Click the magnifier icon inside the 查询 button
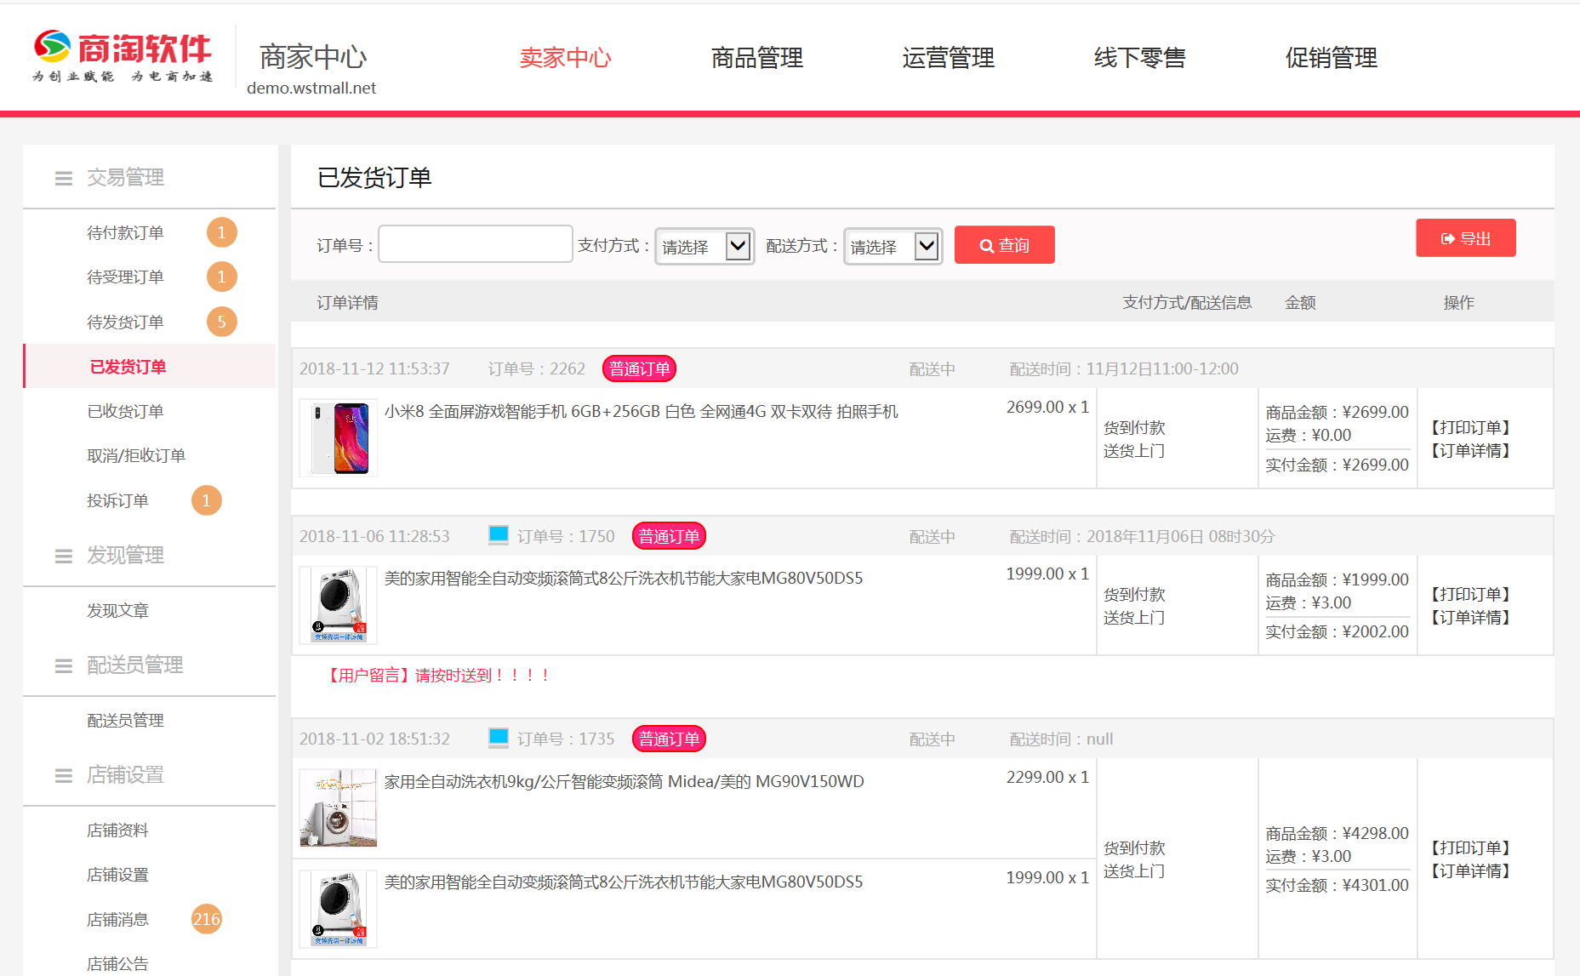Viewport: 1580px width, 976px height. tap(986, 246)
